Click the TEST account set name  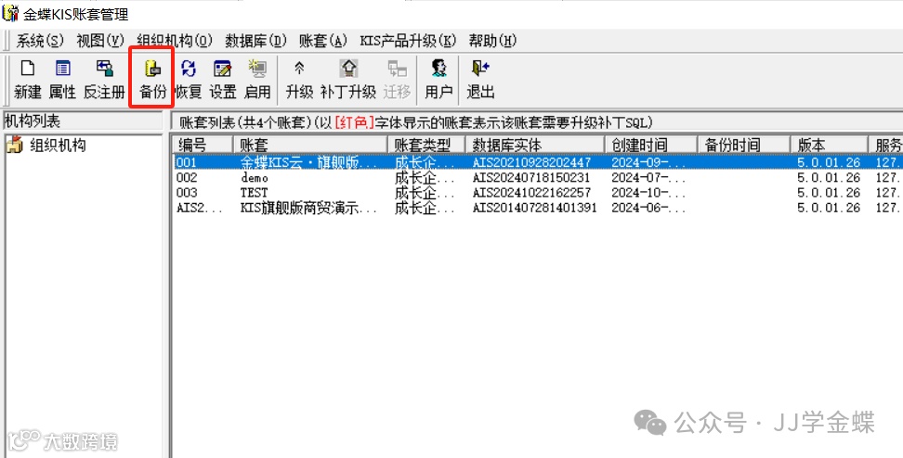tap(254, 193)
